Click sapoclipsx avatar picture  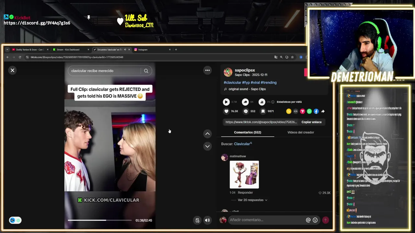click(228, 72)
